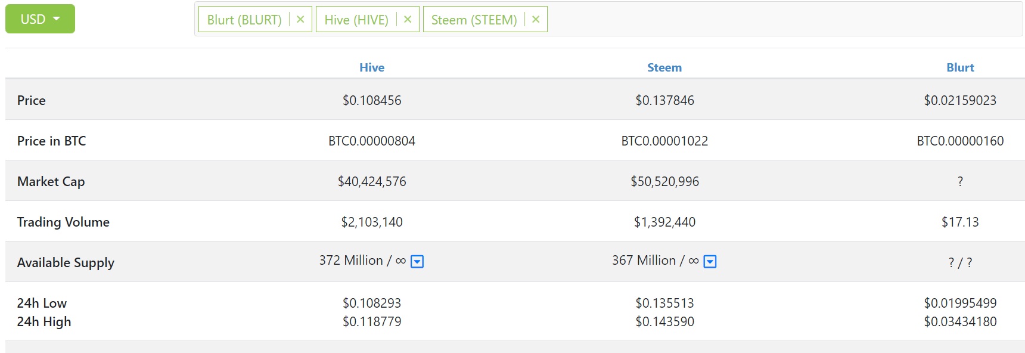Image resolution: width=1025 pixels, height=353 pixels.
Task: Select Blurt price $0.02159023
Action: [x=960, y=100]
